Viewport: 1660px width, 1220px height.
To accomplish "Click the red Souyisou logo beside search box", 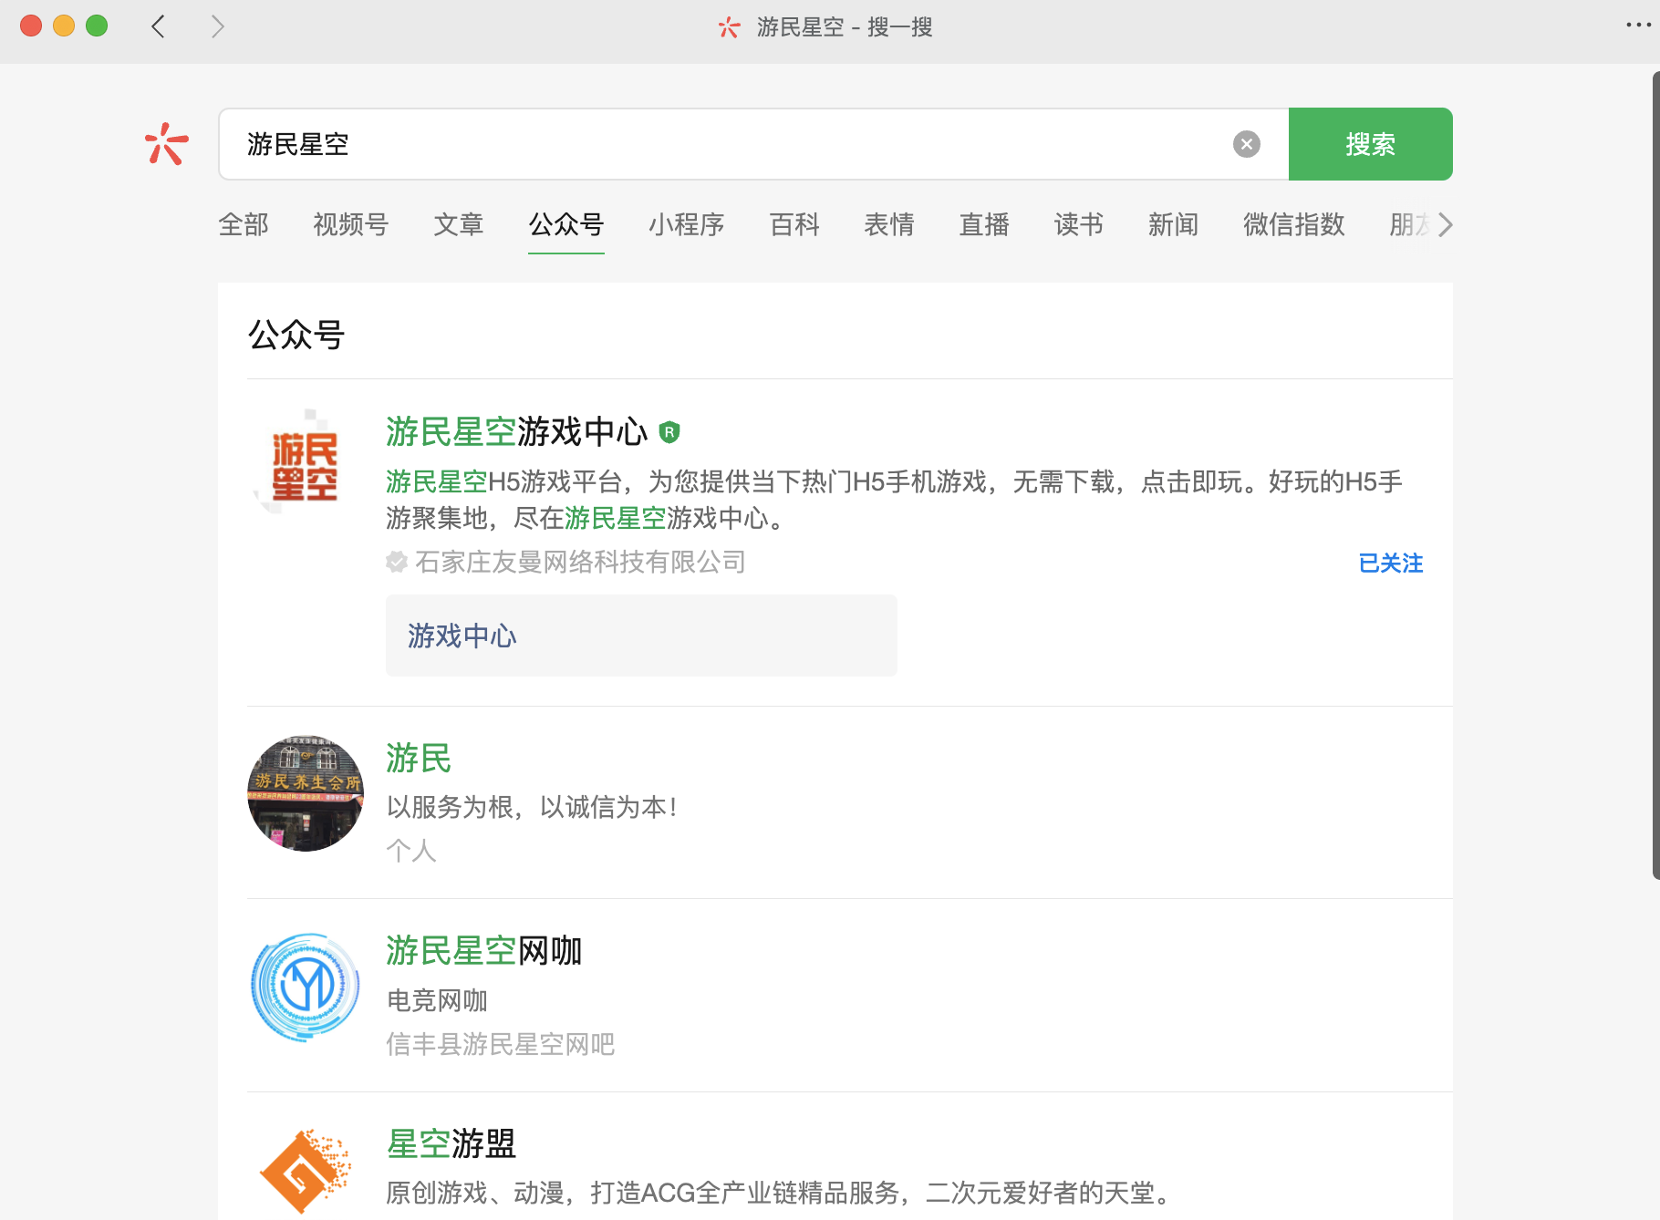I will (167, 144).
